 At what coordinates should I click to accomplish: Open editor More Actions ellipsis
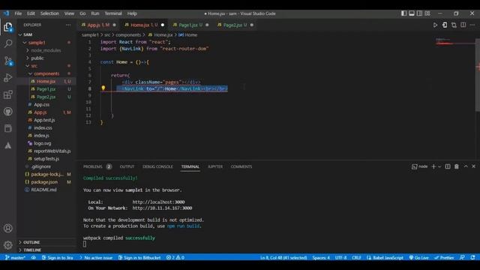coord(472,25)
